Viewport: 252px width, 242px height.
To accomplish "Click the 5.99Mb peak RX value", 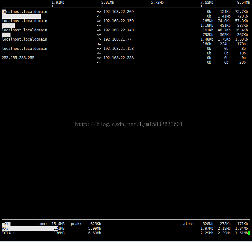I will click(x=95, y=228).
